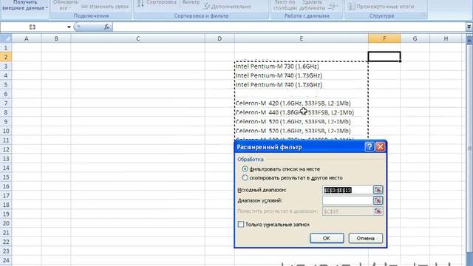Choose 'скопировать результат в другое место' option

coord(245,178)
